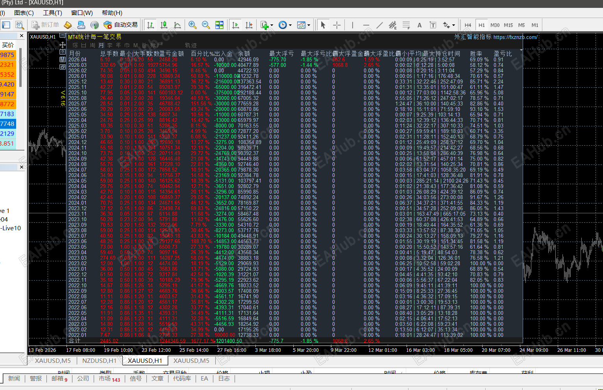Click the panel question mark help icon
Image resolution: width=603 pixels, height=390 pixels.
coord(63,52)
